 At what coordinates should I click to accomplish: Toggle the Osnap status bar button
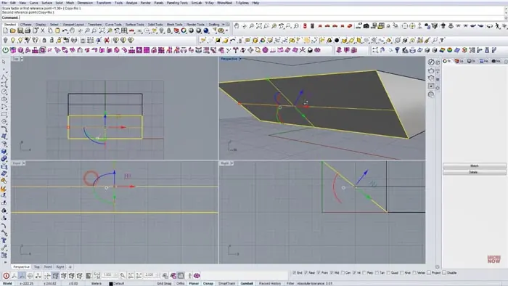point(208,283)
